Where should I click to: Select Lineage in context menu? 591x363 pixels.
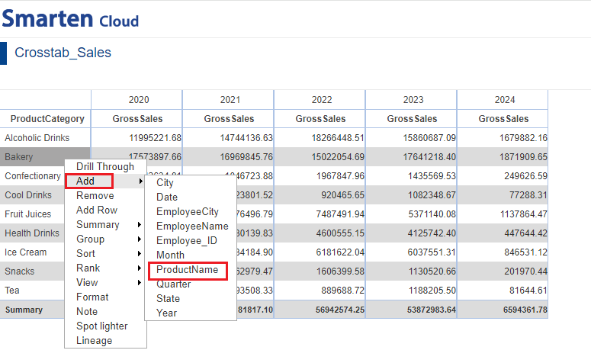point(95,340)
